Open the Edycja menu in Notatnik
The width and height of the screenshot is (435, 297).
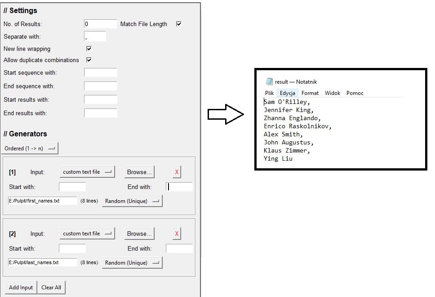(x=288, y=93)
